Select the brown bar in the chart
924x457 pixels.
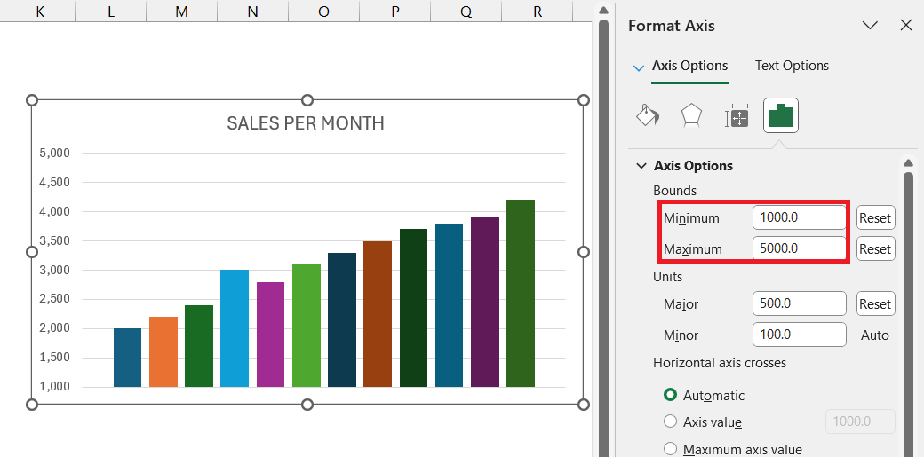click(378, 314)
